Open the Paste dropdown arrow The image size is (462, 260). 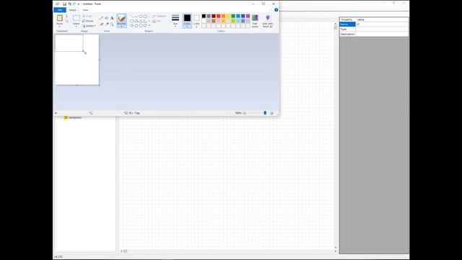coord(59,27)
